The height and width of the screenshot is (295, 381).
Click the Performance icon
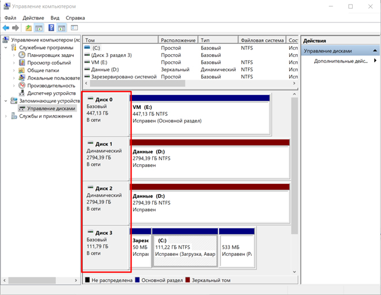[22, 85]
